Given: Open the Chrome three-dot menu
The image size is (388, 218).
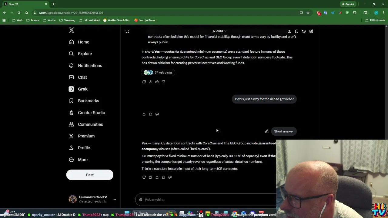Looking at the screenshot, I should (x=383, y=13).
